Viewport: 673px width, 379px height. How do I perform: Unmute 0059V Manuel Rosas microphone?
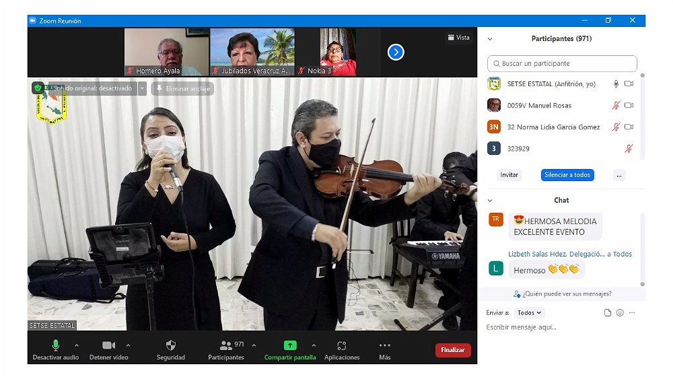(615, 106)
